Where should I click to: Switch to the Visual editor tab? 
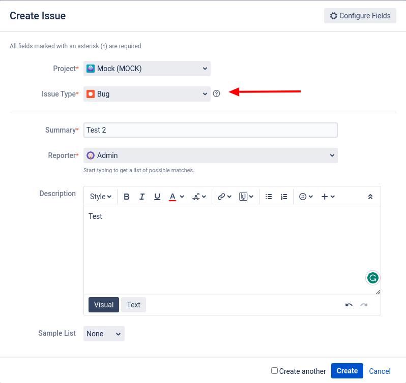point(104,305)
